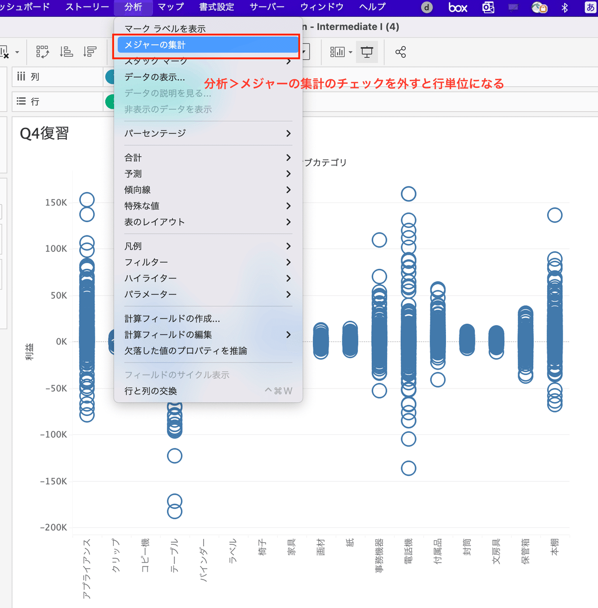Click the teal field pill on the 列 shelf

112,77
